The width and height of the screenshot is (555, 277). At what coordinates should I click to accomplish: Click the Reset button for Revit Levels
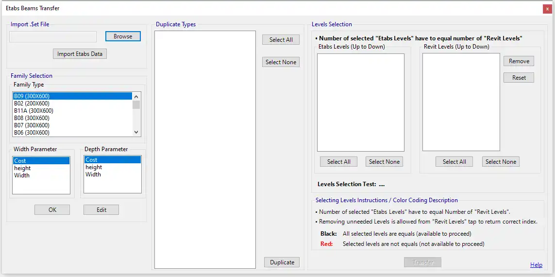[519, 78]
